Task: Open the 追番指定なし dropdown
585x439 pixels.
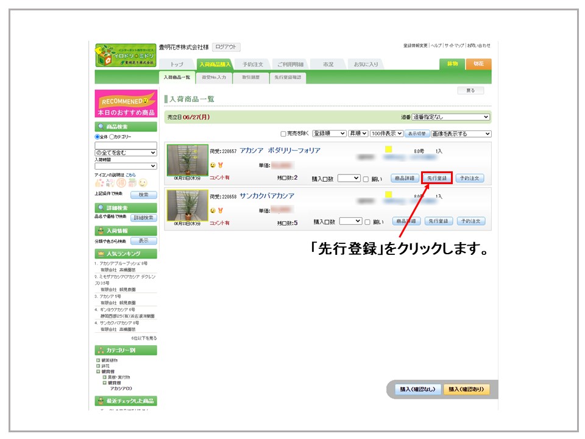Action: point(451,117)
